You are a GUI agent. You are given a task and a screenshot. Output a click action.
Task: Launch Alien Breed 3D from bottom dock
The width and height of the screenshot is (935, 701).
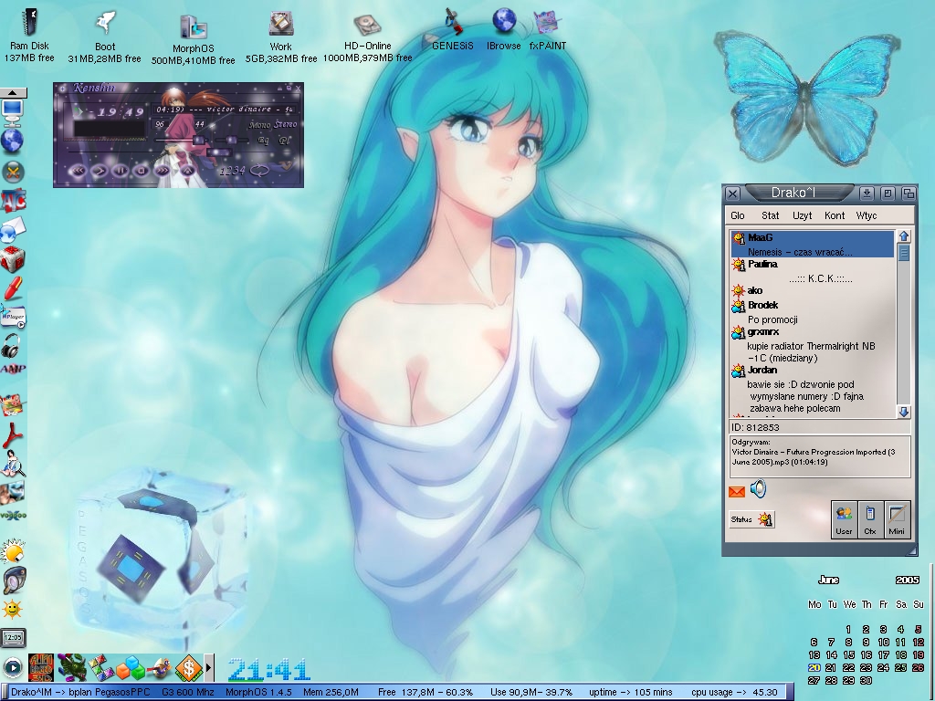coord(41,667)
